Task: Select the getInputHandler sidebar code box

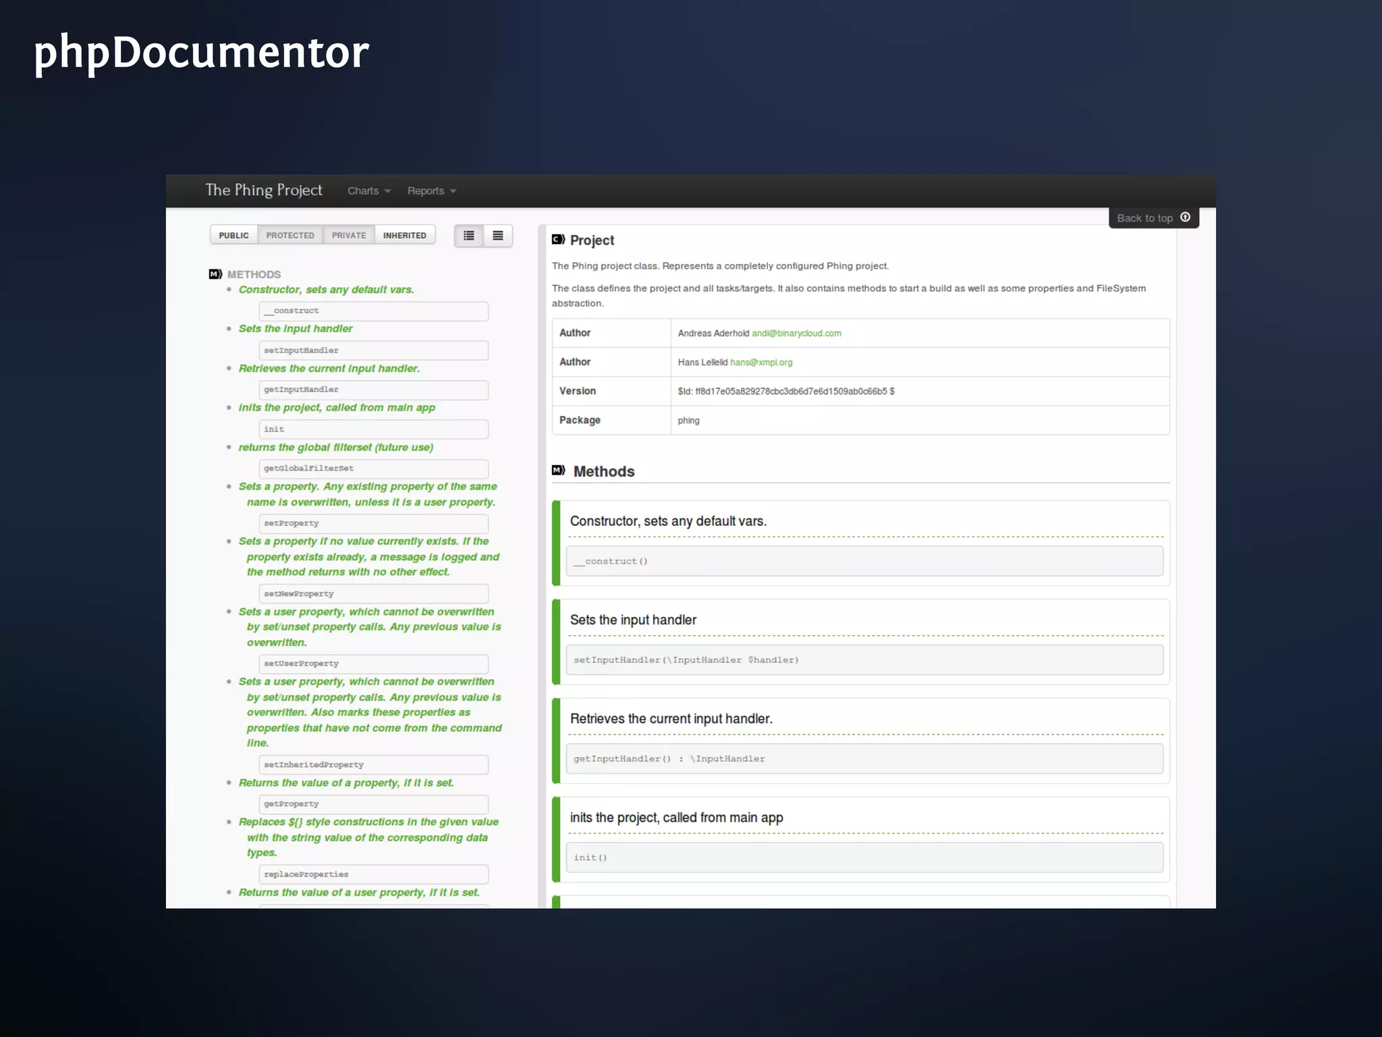Action: [x=374, y=390]
